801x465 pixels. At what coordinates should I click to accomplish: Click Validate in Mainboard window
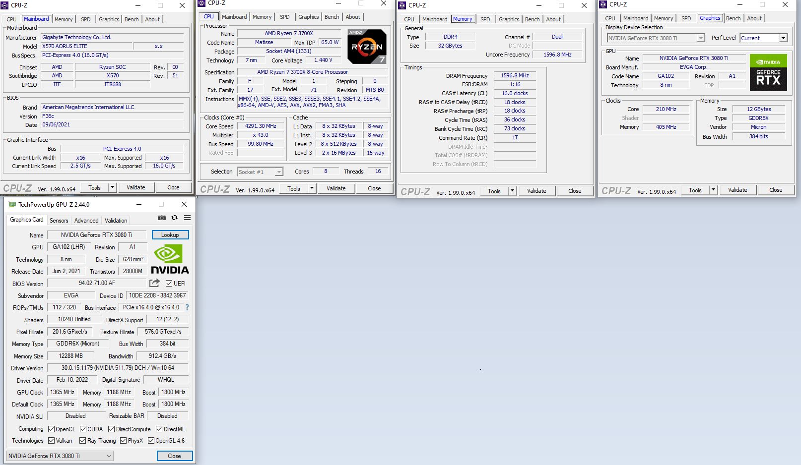[x=136, y=187]
